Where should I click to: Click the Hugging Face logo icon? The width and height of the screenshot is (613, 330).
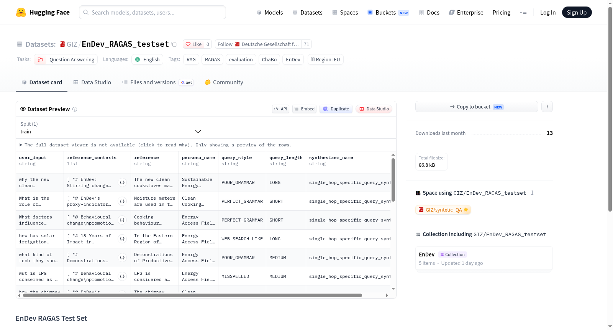click(x=21, y=12)
